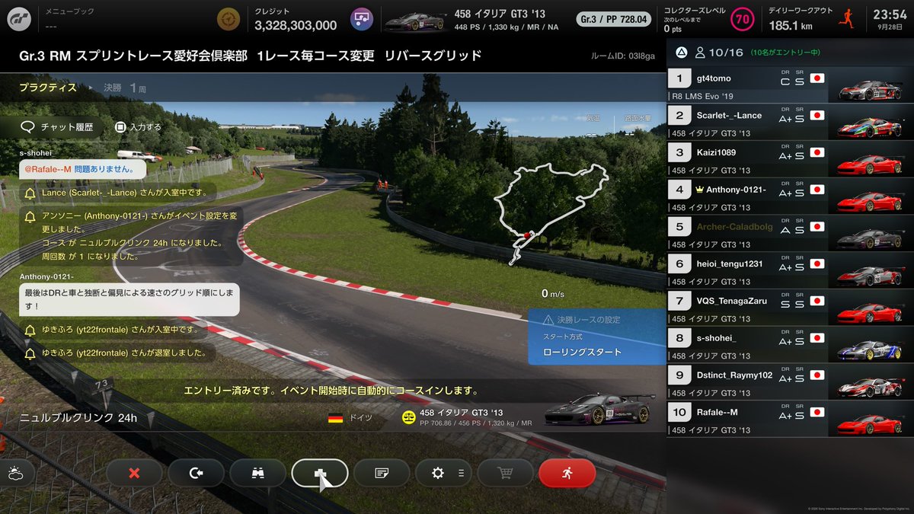Viewport: 914px width, 514px height.
Task: Select player heioi_tengu1231 row
Action: click(x=790, y=271)
